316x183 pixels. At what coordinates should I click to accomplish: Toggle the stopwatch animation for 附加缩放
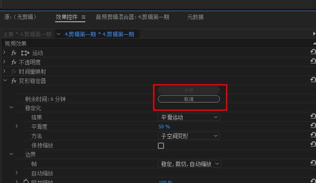click(26, 181)
